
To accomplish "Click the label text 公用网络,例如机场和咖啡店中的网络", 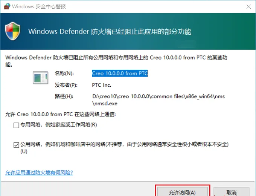I will point(124,148).
